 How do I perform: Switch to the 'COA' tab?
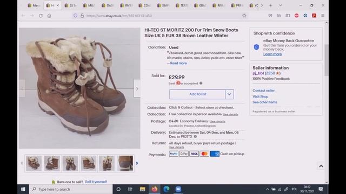coord(144,5)
